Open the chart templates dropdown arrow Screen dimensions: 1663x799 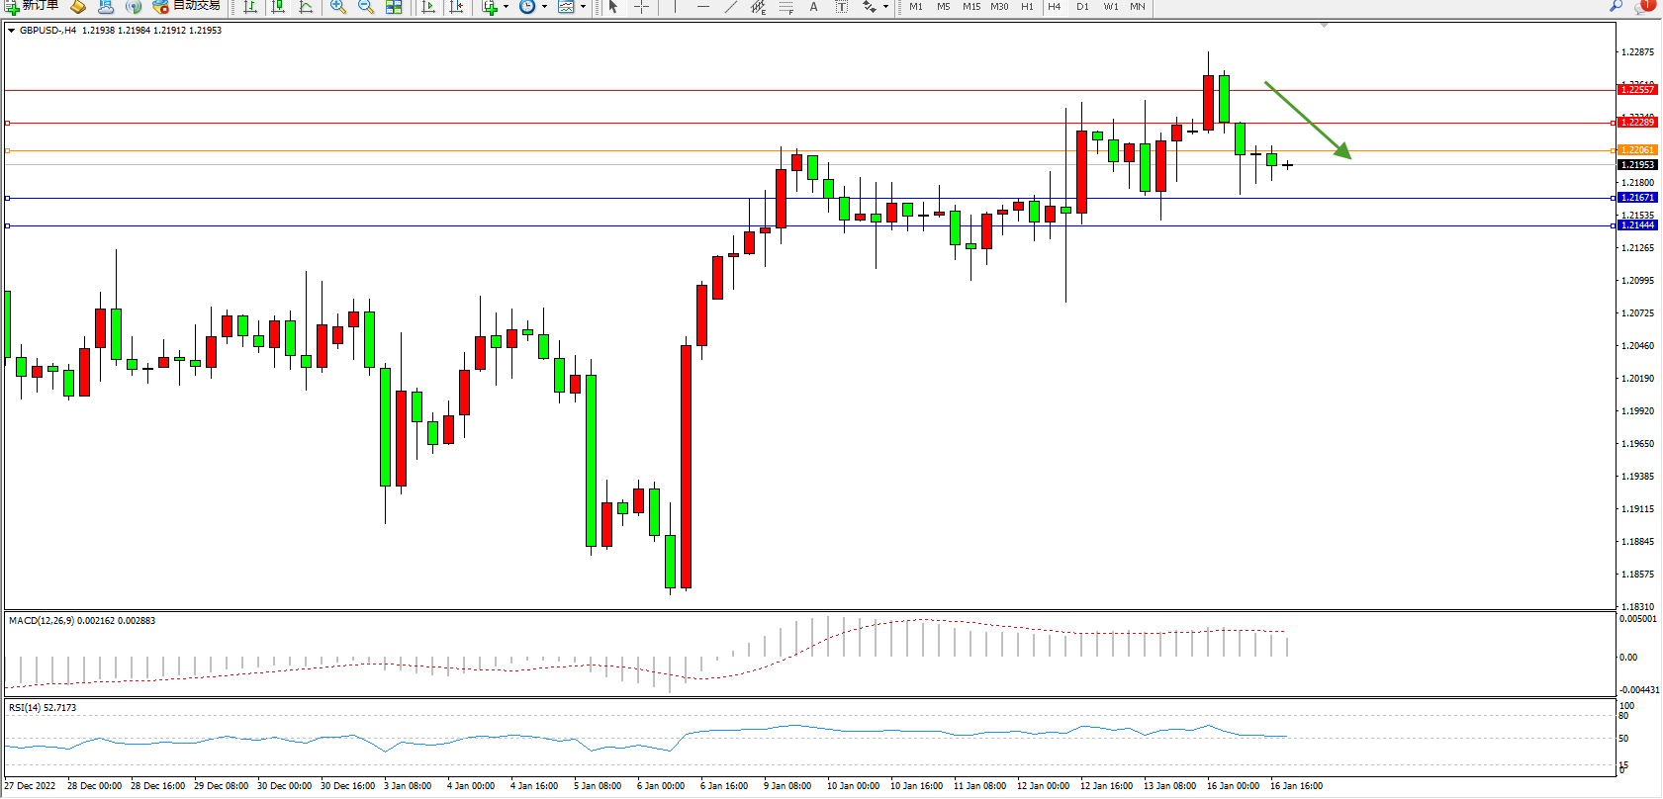click(x=583, y=7)
